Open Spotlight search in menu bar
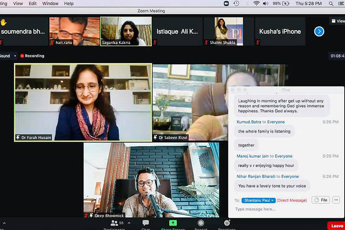Image resolution: width=345 pixels, height=230 pixels. pos(330,3)
